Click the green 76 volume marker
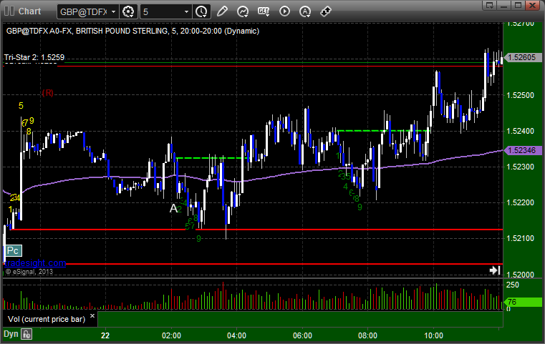This screenshot has height=344, width=545. coord(522,302)
